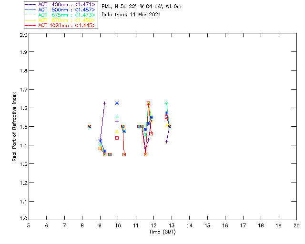Click the blue dashed line in legend
The image size is (305, 244).
[30, 10]
